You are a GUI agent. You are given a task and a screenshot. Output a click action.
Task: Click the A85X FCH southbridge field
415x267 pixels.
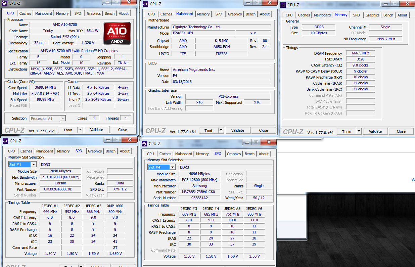222,47
